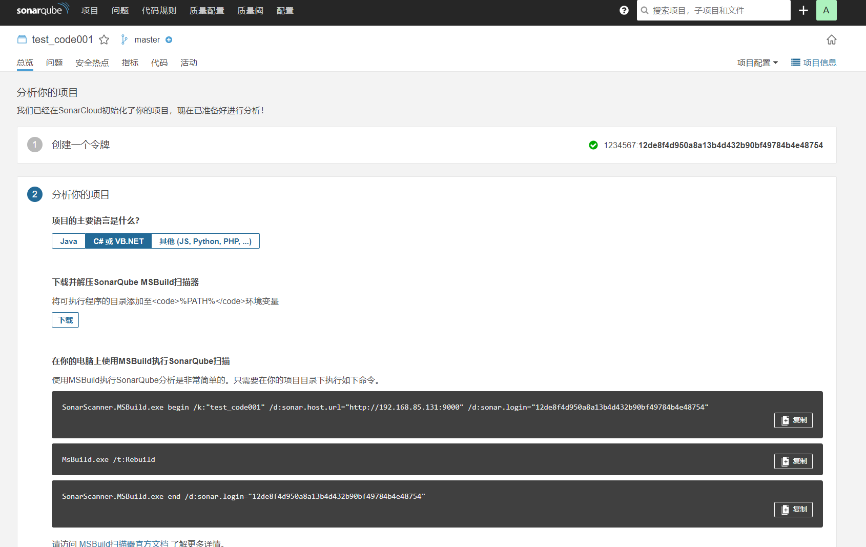Click the step 2 分析你的项目 heading
This screenshot has height=547, width=866.
tap(80, 194)
